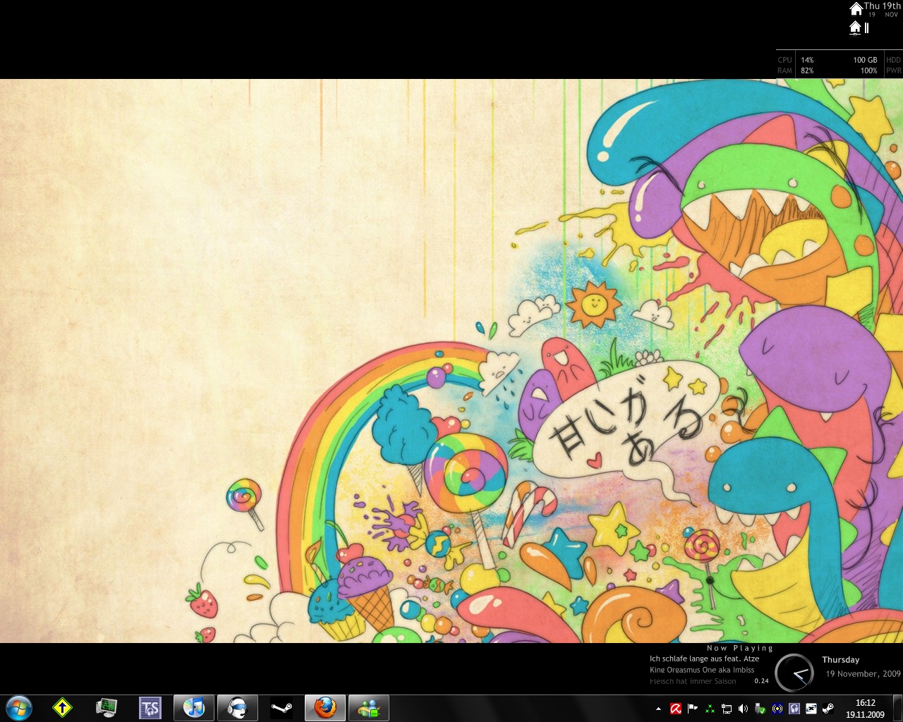Open the TeamSpeak TS taskbar icon
Image resolution: width=903 pixels, height=722 pixels.
[150, 707]
